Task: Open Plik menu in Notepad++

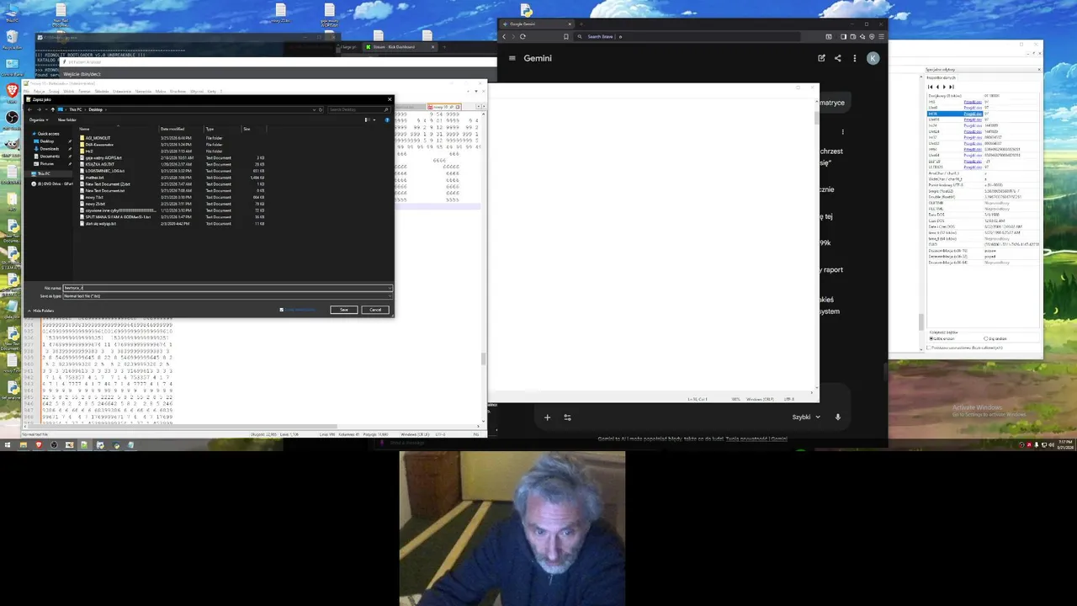Action: 28,91
